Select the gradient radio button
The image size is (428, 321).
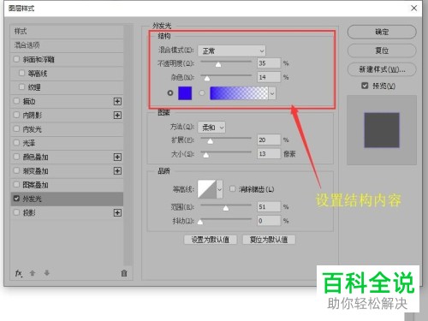[202, 93]
